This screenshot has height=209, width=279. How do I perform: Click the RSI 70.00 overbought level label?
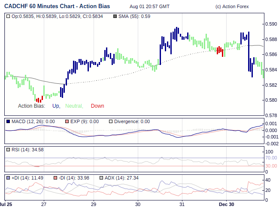pos(271,158)
